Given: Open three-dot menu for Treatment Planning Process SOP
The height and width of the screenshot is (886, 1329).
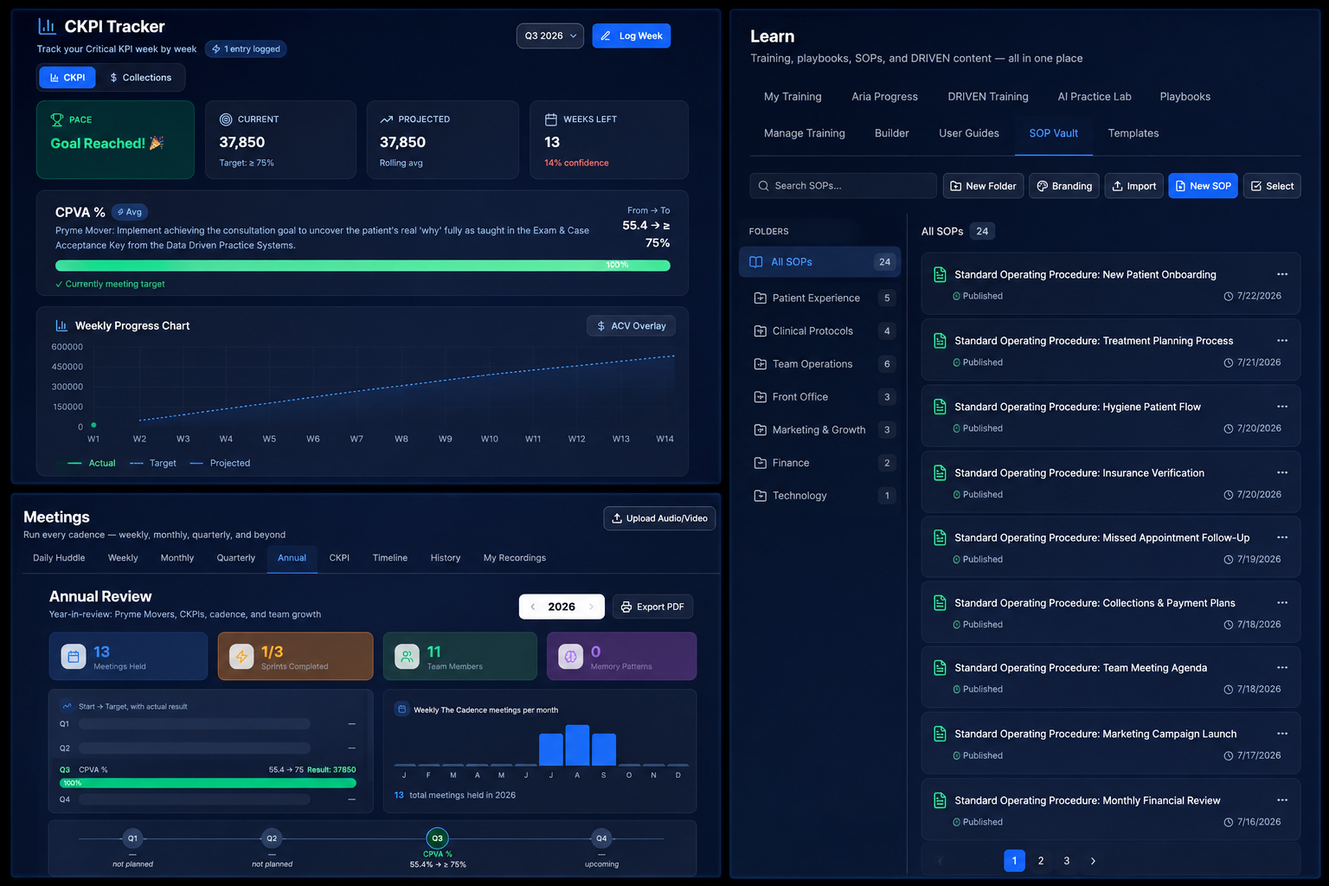Looking at the screenshot, I should (1282, 341).
